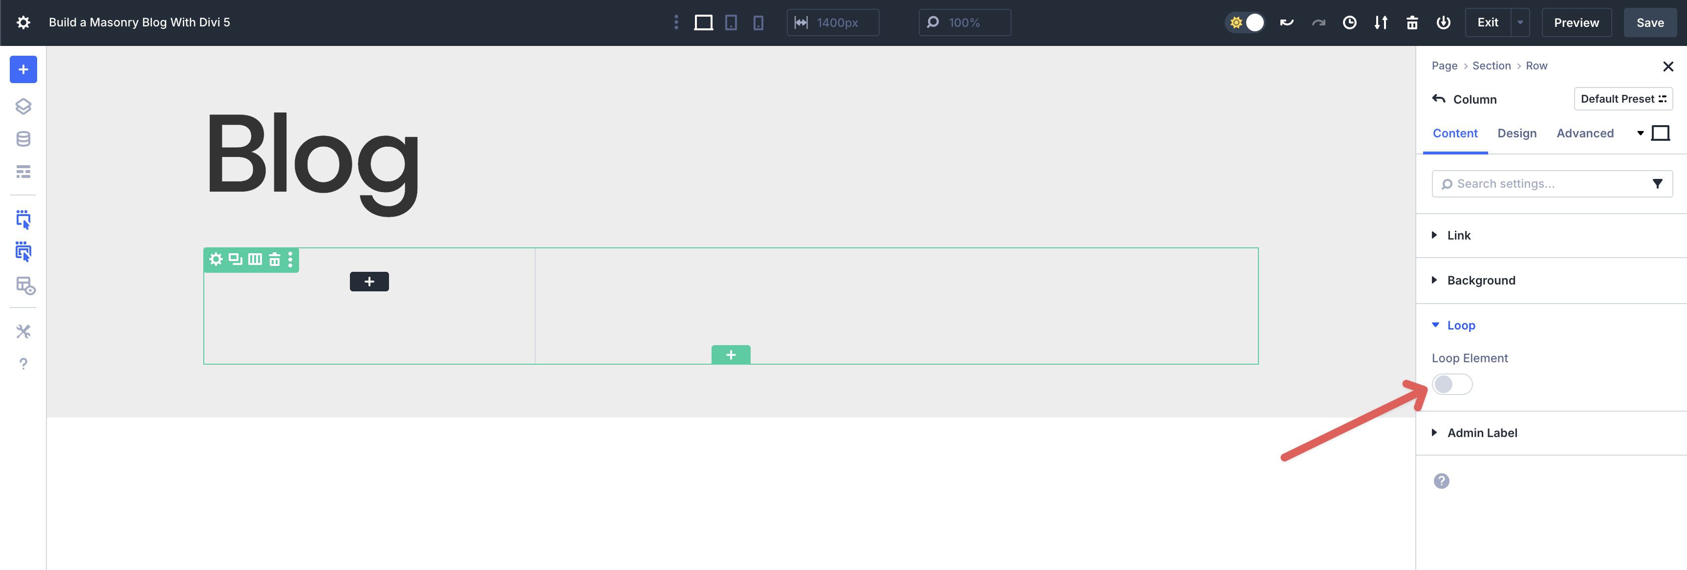Open Preview mode
The height and width of the screenshot is (570, 1687).
click(x=1576, y=22)
